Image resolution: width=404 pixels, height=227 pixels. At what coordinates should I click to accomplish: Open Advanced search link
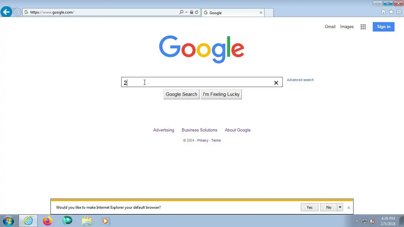300,80
